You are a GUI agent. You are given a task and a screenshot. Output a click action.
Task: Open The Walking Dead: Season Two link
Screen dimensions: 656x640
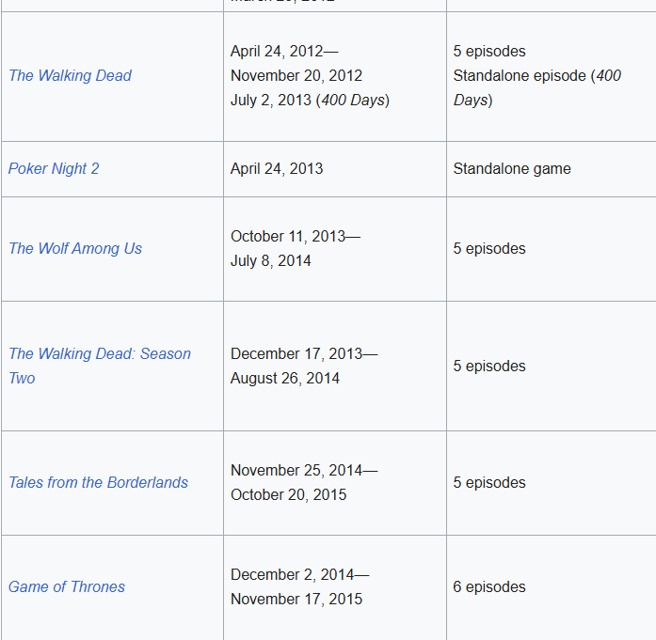point(99,353)
